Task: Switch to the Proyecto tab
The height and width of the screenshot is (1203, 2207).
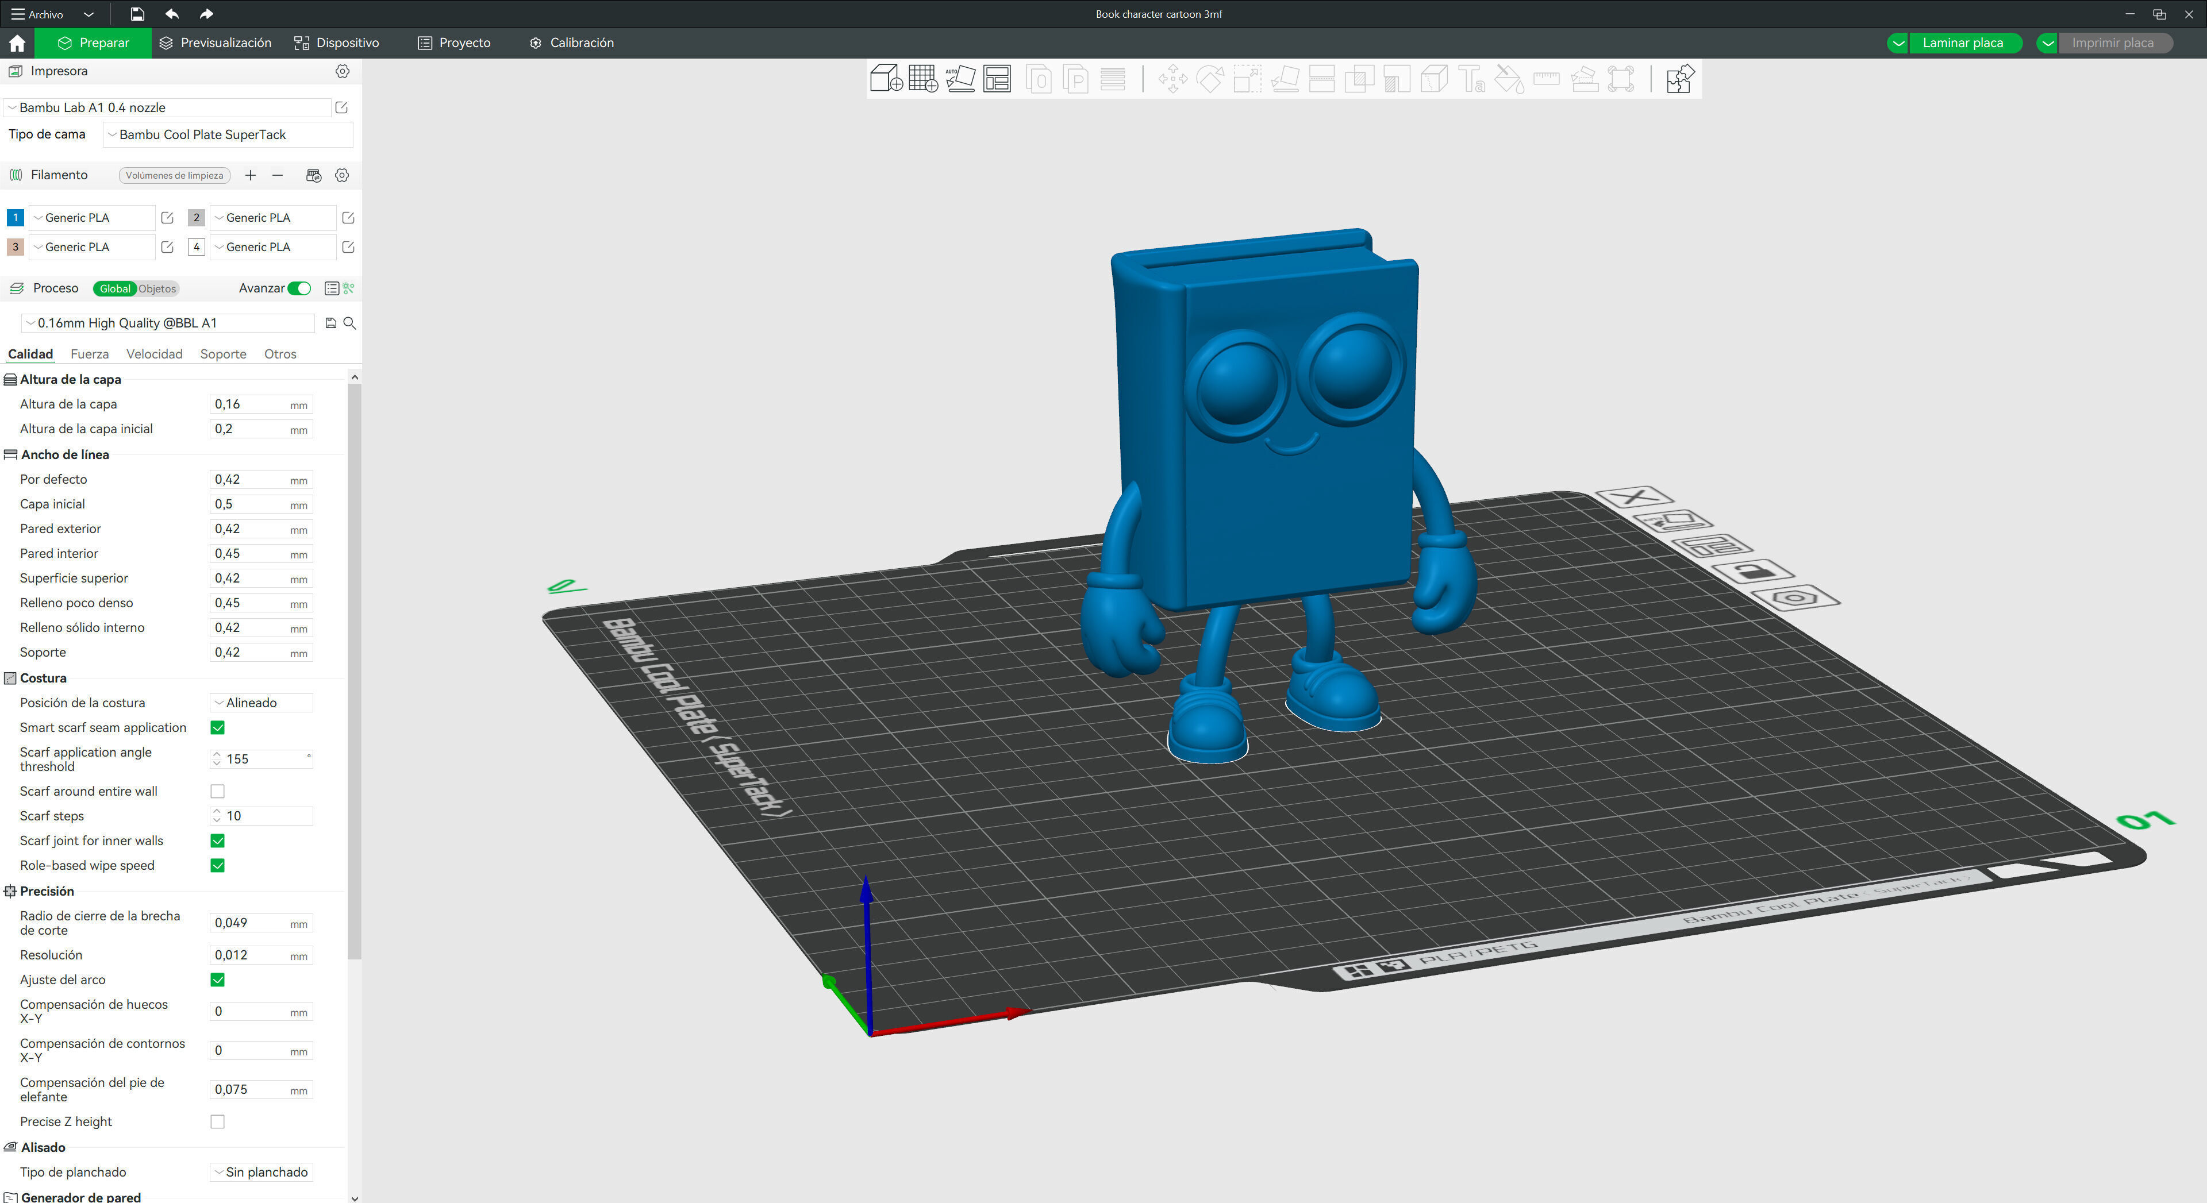Action: coord(454,43)
